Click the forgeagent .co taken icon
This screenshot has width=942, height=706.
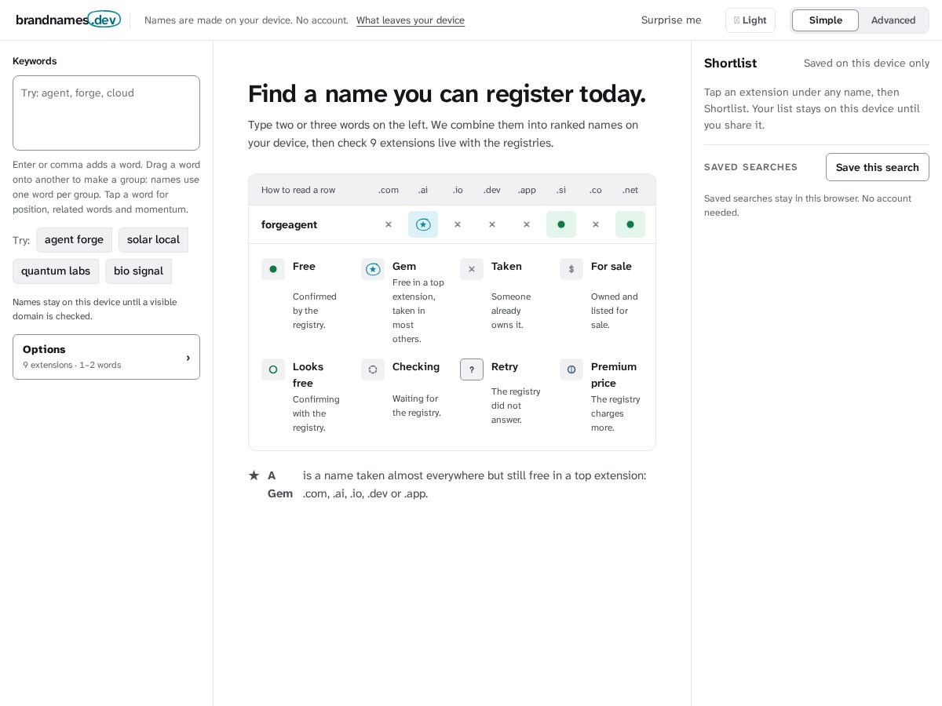[596, 224]
